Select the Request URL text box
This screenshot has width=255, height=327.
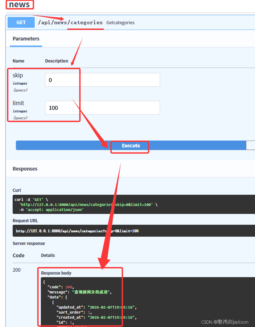coord(134,231)
